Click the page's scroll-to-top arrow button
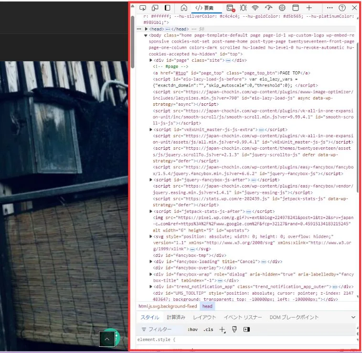362x353 pixels. (107, 339)
